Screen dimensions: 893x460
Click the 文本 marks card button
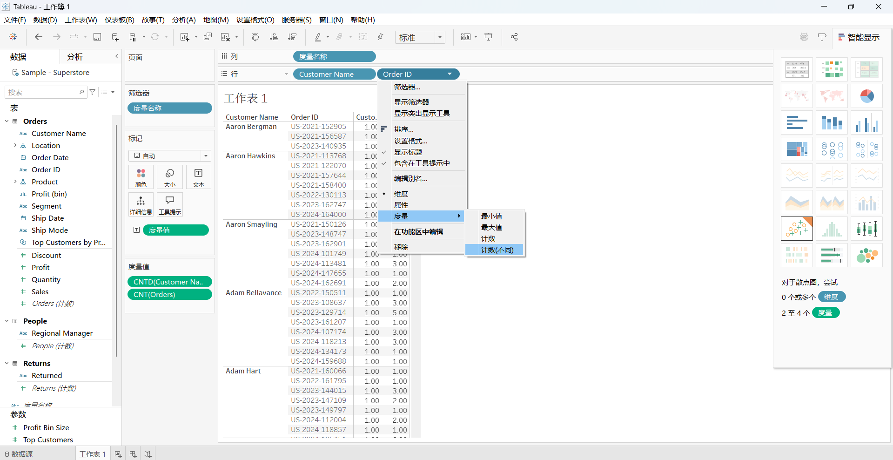pyautogui.click(x=199, y=177)
